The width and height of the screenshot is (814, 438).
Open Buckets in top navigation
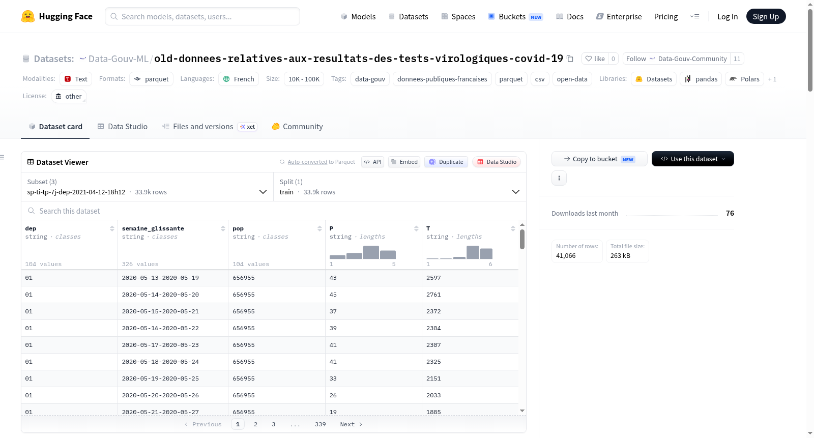pyautogui.click(x=515, y=17)
